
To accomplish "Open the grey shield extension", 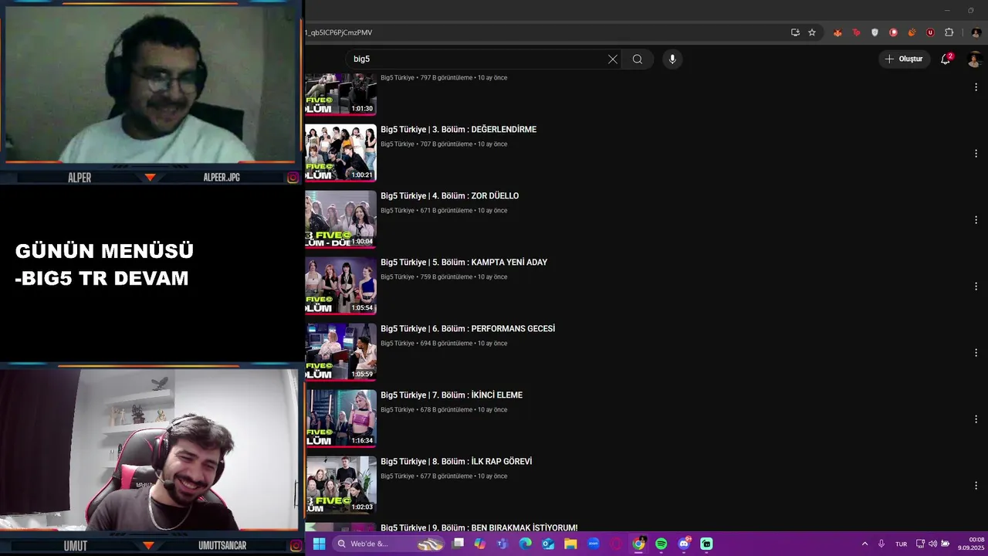I will click(875, 32).
